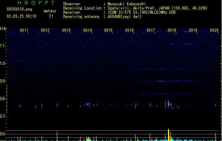Click the A504HB(yagi 4el) antenna text
The height and width of the screenshot is (141, 222).
point(125,17)
